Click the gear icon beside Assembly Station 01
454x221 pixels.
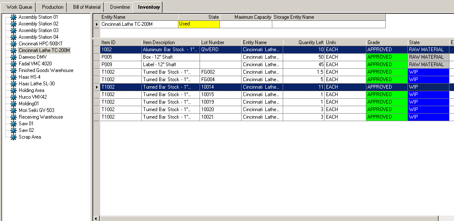tap(13, 17)
